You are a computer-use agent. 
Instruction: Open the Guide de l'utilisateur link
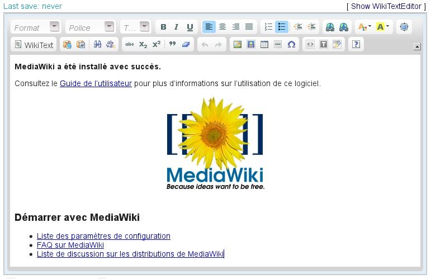click(96, 83)
